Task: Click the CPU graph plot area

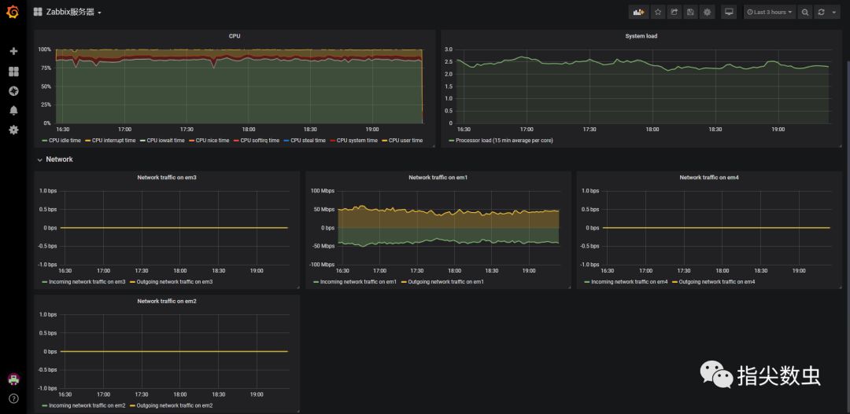Action: click(x=238, y=86)
